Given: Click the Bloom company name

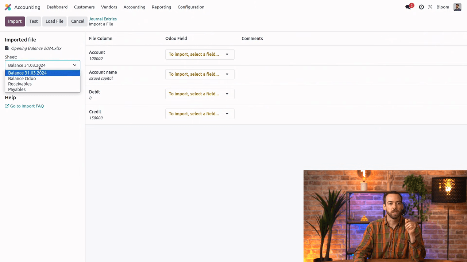Looking at the screenshot, I should point(443,7).
